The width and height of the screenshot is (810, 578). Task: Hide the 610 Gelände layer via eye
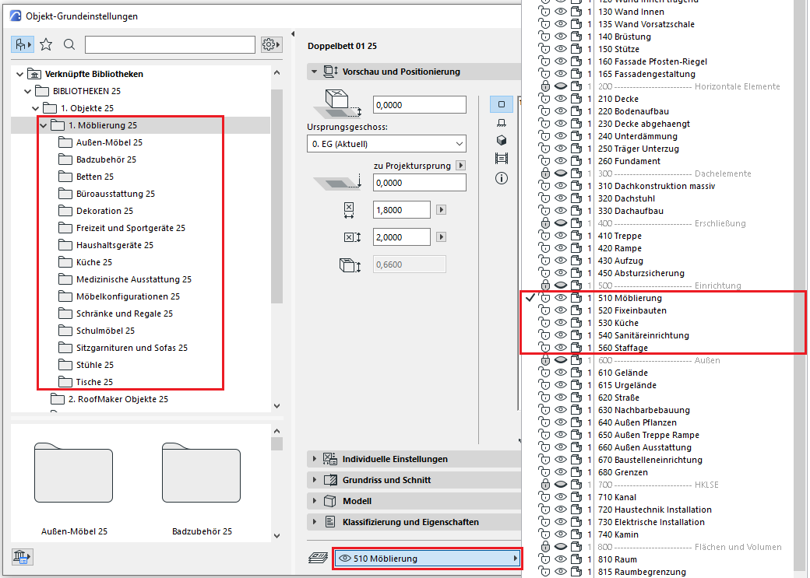[560, 373]
